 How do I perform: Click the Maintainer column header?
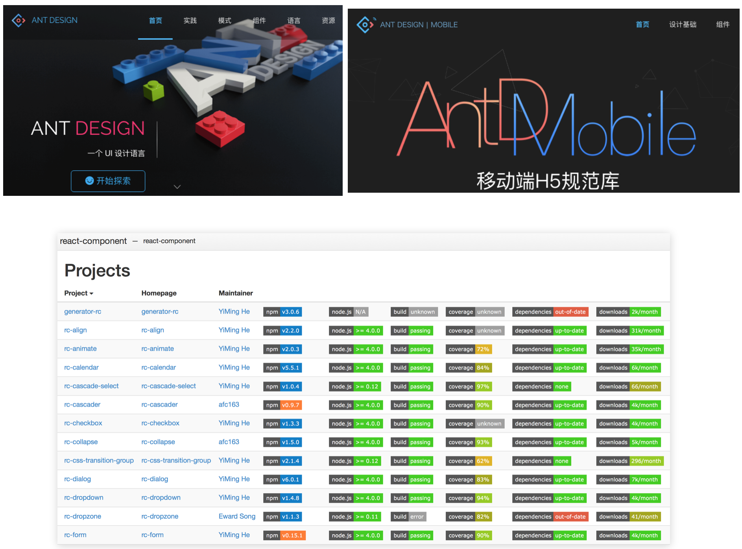[236, 293]
